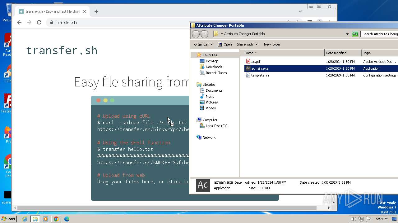Open the Organize menu
This screenshot has width=398, height=223.
click(x=203, y=44)
